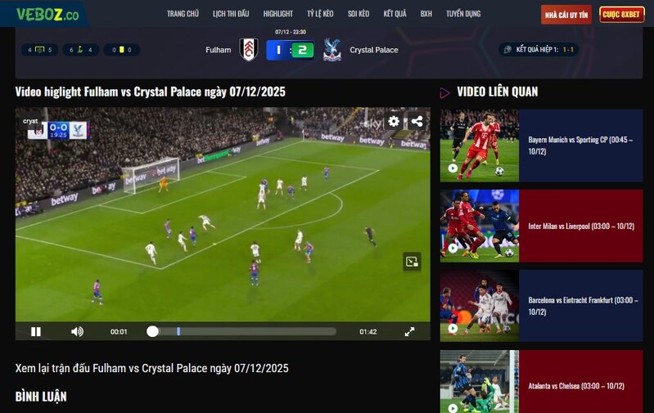Play Bayern Munich vs Sporting CP video
This screenshot has width=654, height=413.
click(x=479, y=146)
